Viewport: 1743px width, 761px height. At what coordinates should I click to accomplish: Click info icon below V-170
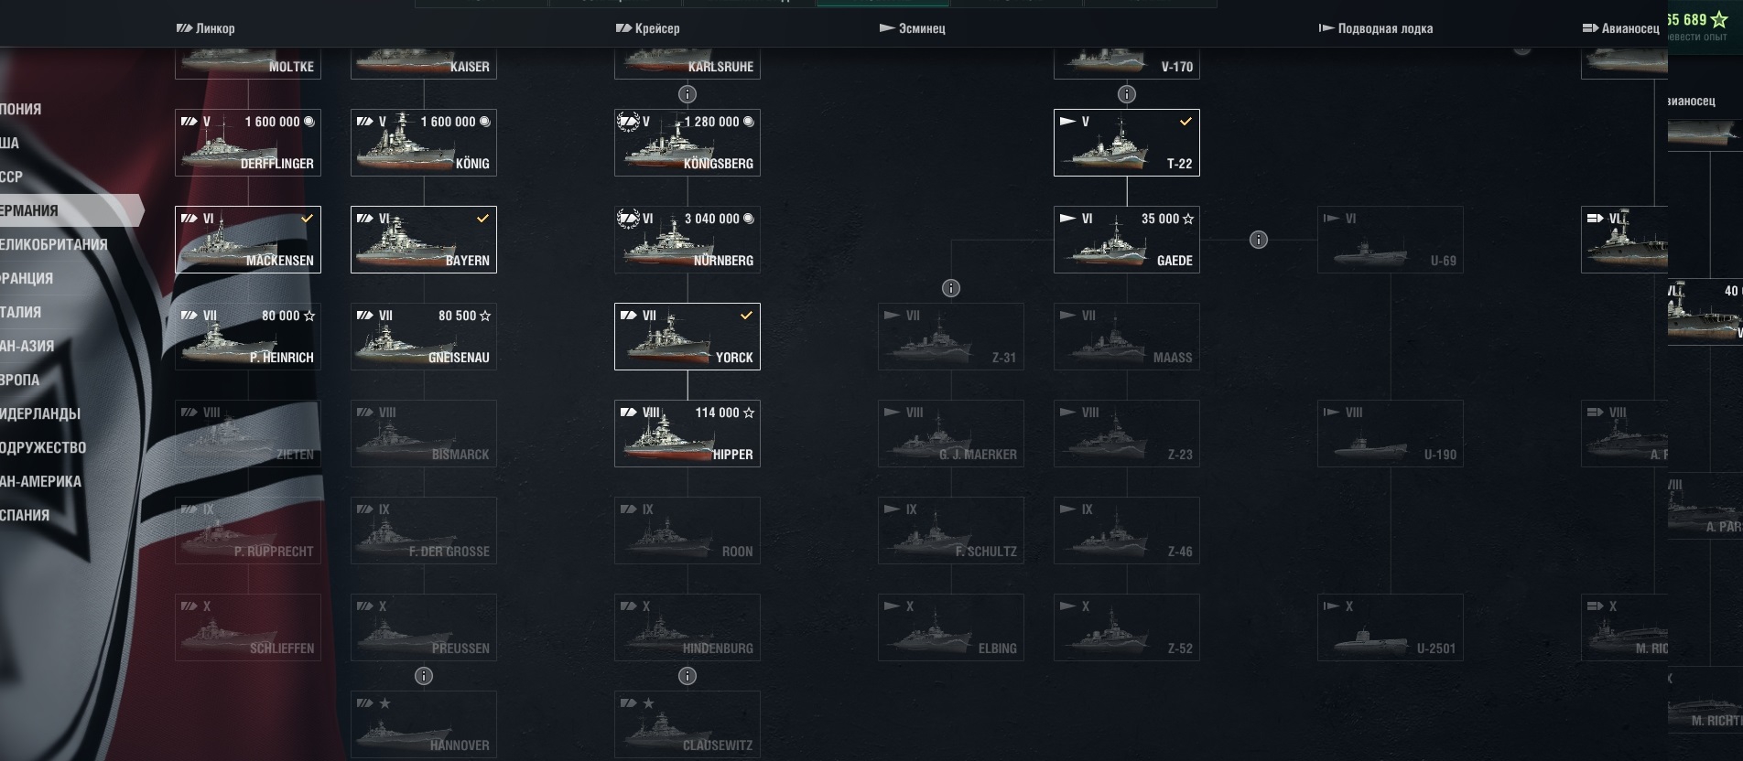coord(1127,94)
